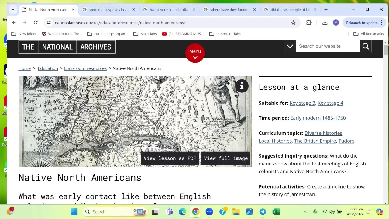Screen dimensions: 389x219
Task: Click View full image
Action: [226, 158]
